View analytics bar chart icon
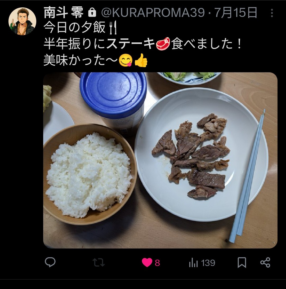Viewport: 286px width, 289px height. [193, 263]
